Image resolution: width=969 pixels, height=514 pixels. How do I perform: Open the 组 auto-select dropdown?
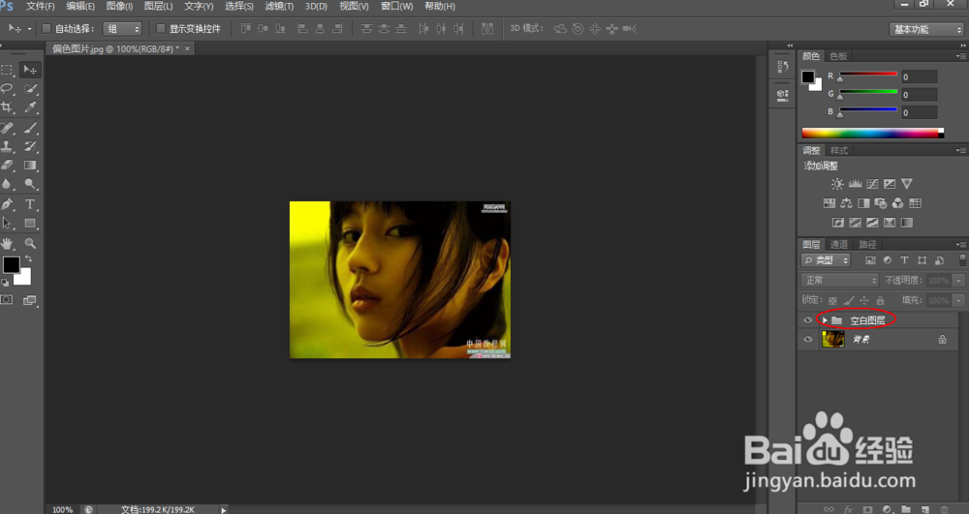pyautogui.click(x=122, y=28)
